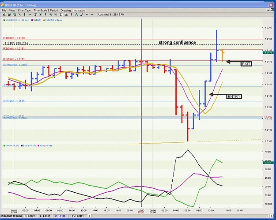Select the text annotation T tool
Viewport: 276px width, 220px height.
[35, 15]
